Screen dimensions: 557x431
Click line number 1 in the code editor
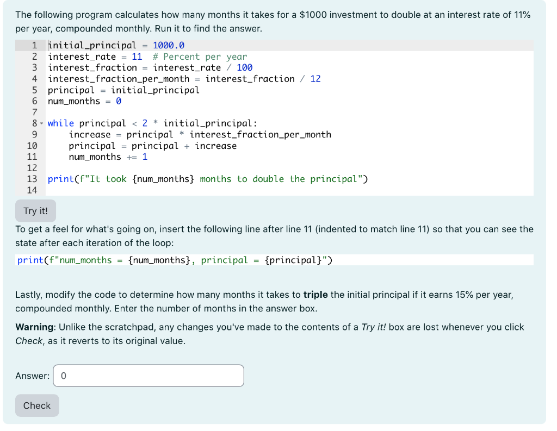click(34, 45)
